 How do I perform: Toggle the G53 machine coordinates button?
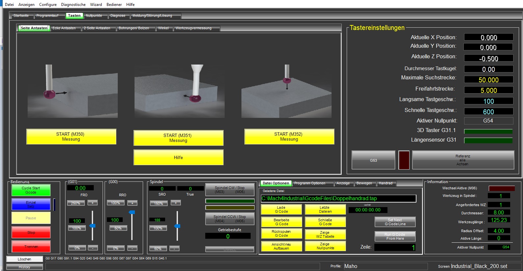pyautogui.click(x=373, y=160)
